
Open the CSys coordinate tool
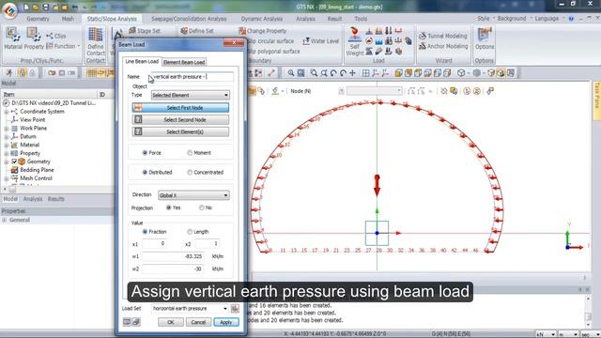(56, 36)
